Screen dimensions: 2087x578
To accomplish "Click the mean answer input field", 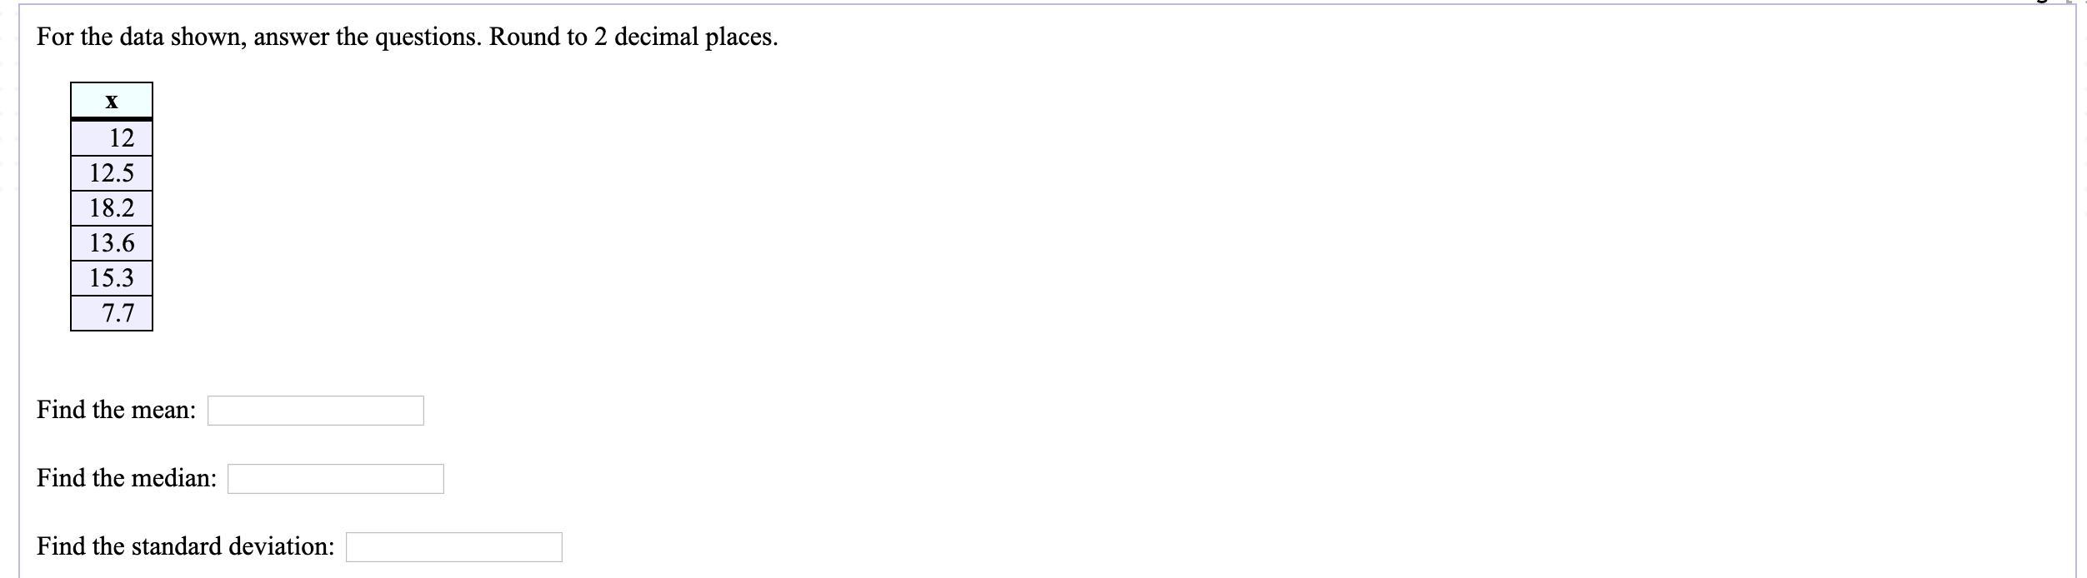I will point(316,411).
